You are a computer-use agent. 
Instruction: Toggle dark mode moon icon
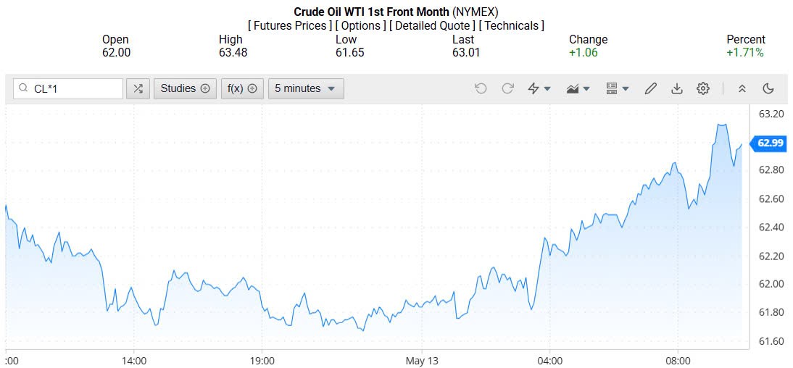tap(768, 88)
